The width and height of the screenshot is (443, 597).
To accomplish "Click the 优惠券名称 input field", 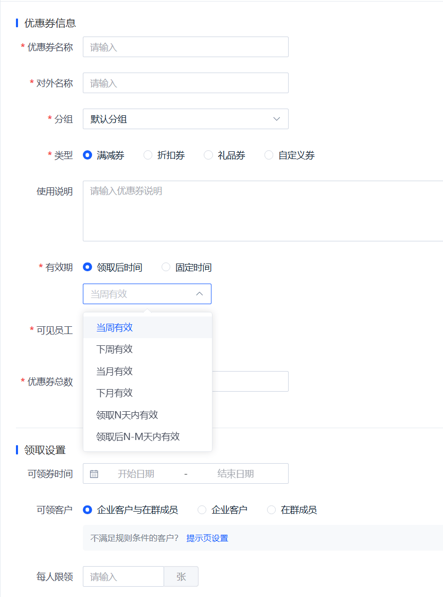I will tap(185, 47).
